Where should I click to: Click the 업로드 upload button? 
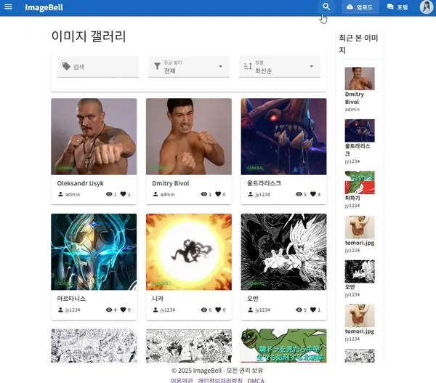(360, 7)
